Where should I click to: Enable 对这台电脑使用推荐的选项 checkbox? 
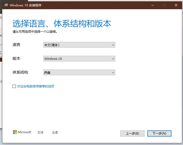(x=14, y=86)
